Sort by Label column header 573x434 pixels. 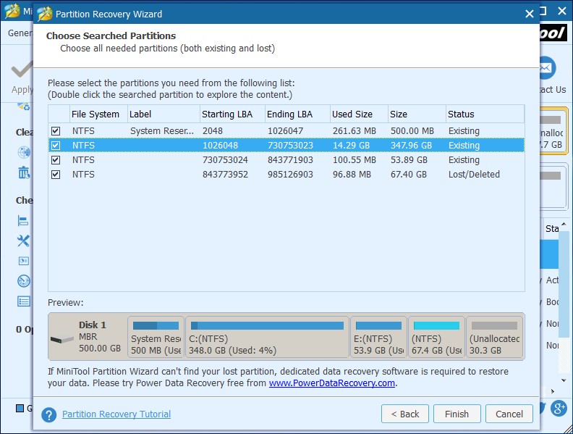[x=164, y=114]
